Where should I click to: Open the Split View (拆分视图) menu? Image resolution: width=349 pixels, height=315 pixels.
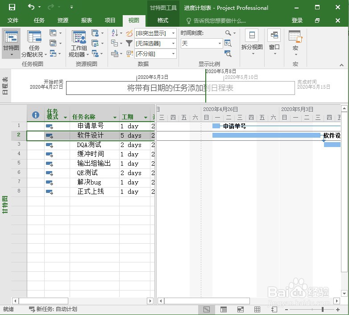click(x=252, y=42)
